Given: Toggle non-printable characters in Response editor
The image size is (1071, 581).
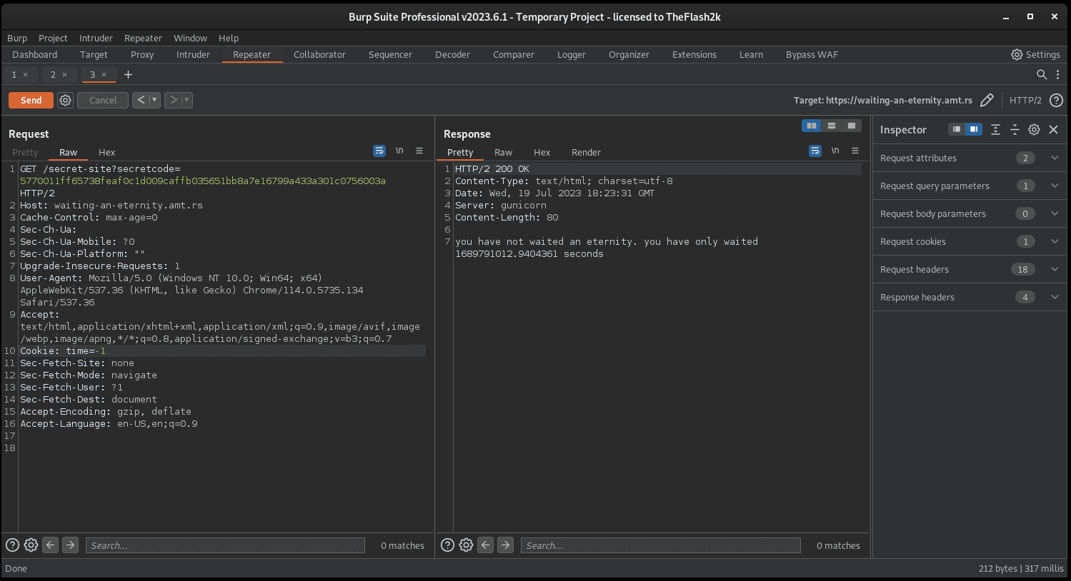Looking at the screenshot, I should pyautogui.click(x=835, y=151).
